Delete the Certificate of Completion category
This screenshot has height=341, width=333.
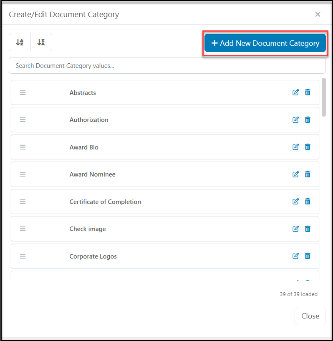(x=308, y=202)
